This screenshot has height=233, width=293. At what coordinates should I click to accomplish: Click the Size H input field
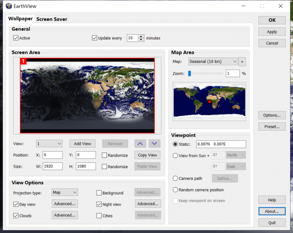pos(86,166)
